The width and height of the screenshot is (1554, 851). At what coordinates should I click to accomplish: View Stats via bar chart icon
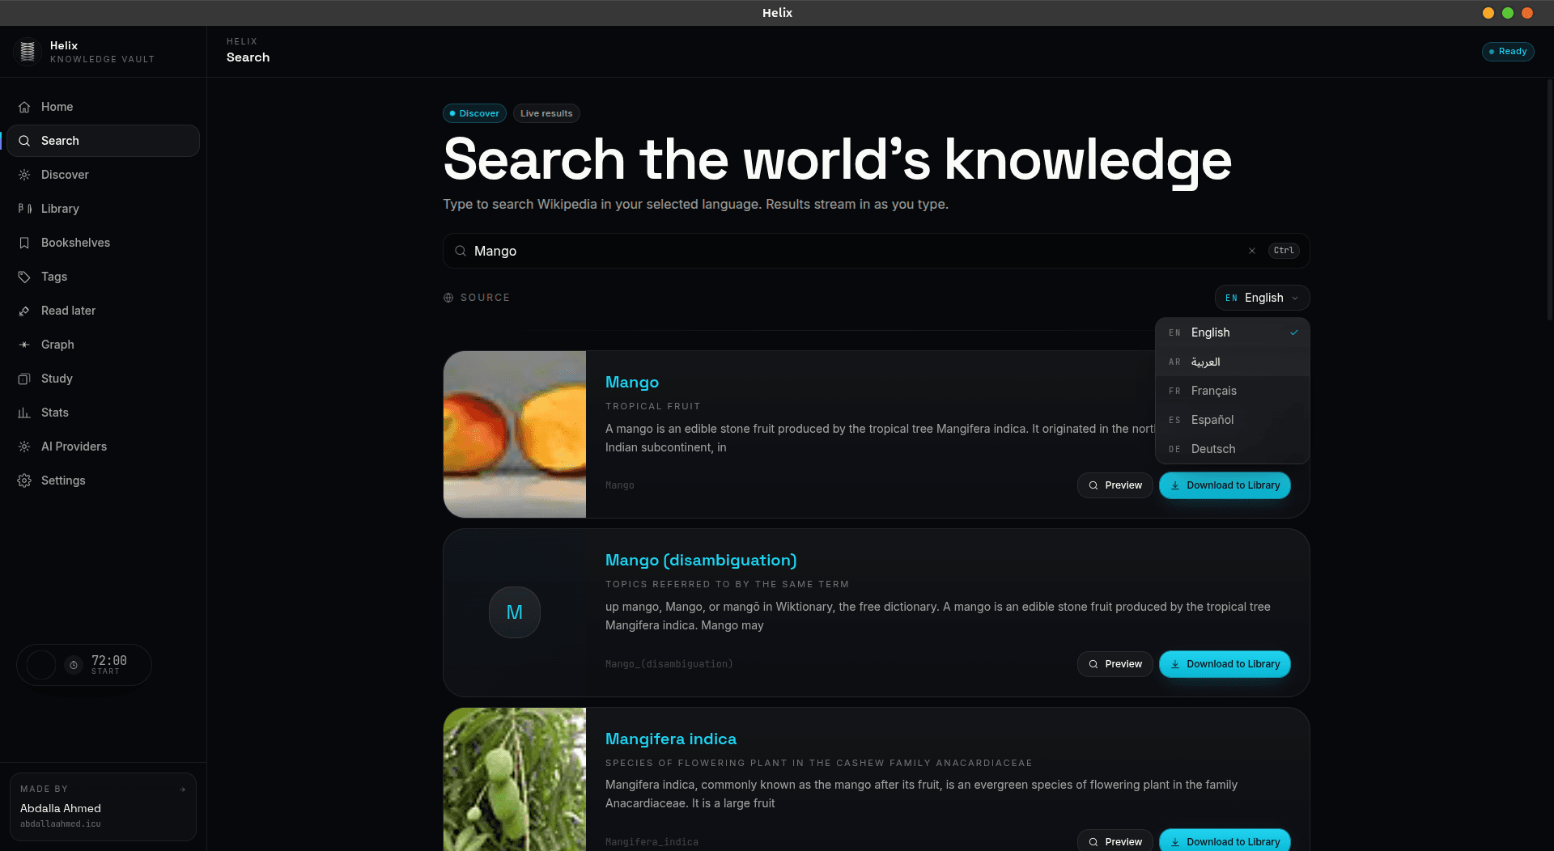pyautogui.click(x=24, y=413)
